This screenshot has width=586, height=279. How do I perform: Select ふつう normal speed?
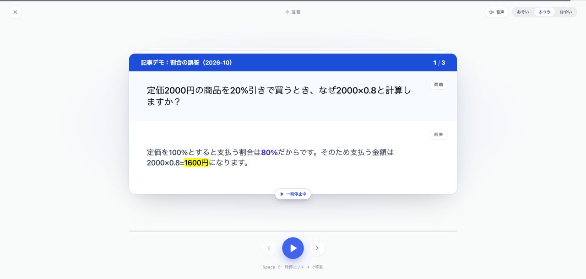tap(544, 12)
